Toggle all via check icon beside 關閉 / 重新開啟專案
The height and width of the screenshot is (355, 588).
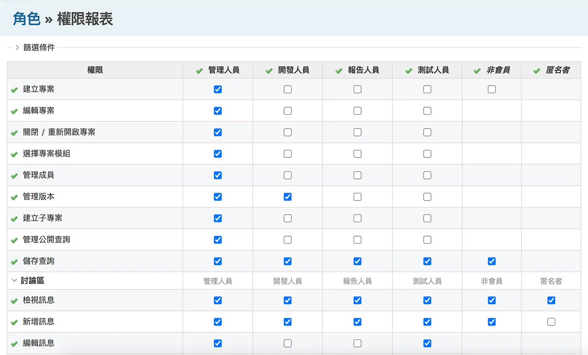pos(14,132)
